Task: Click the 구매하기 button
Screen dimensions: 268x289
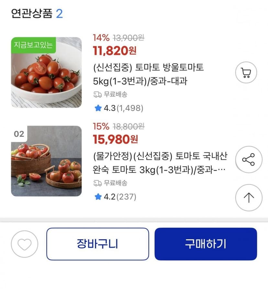Action: click(206, 244)
